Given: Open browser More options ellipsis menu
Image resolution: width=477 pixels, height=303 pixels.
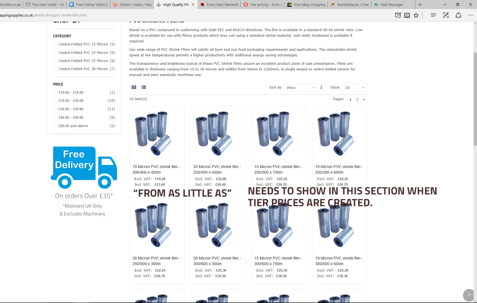Looking at the screenshot, I should tap(471, 15).
